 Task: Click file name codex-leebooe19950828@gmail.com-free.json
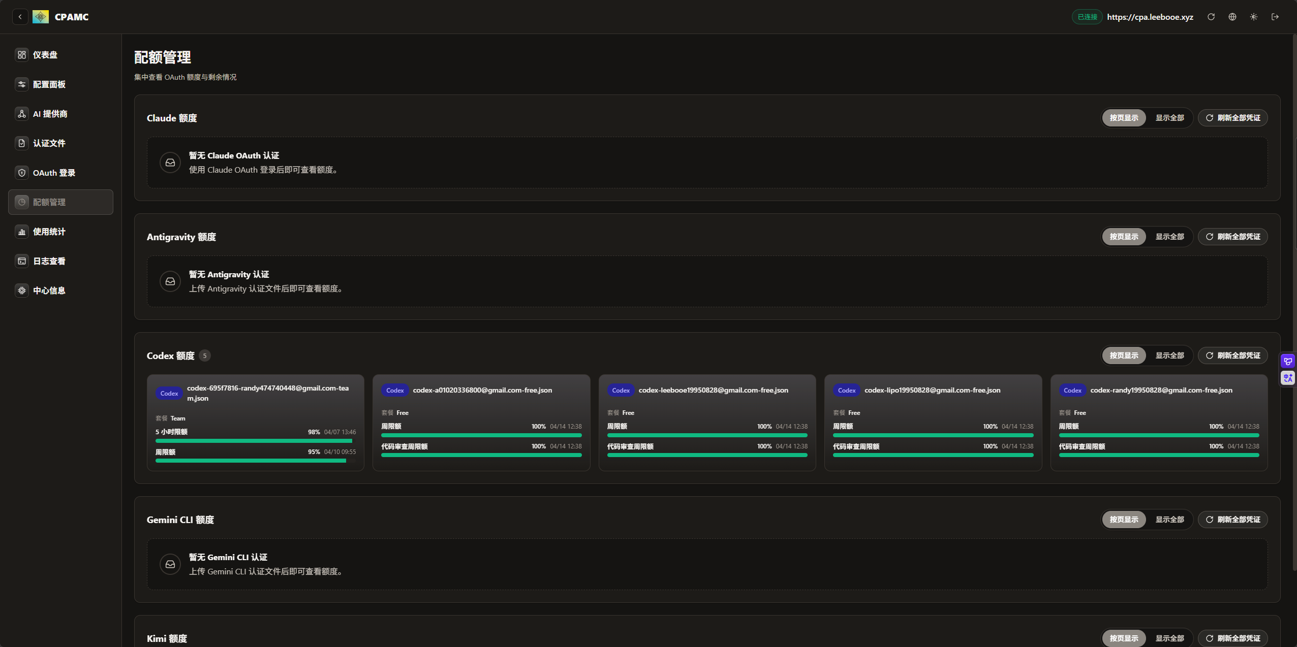click(x=713, y=391)
